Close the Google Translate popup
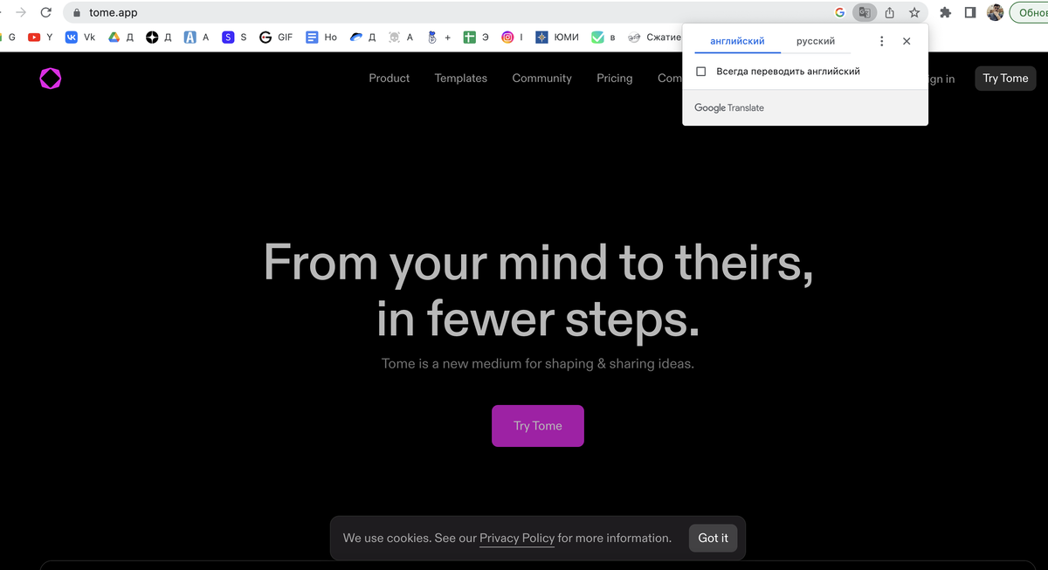 coord(907,41)
